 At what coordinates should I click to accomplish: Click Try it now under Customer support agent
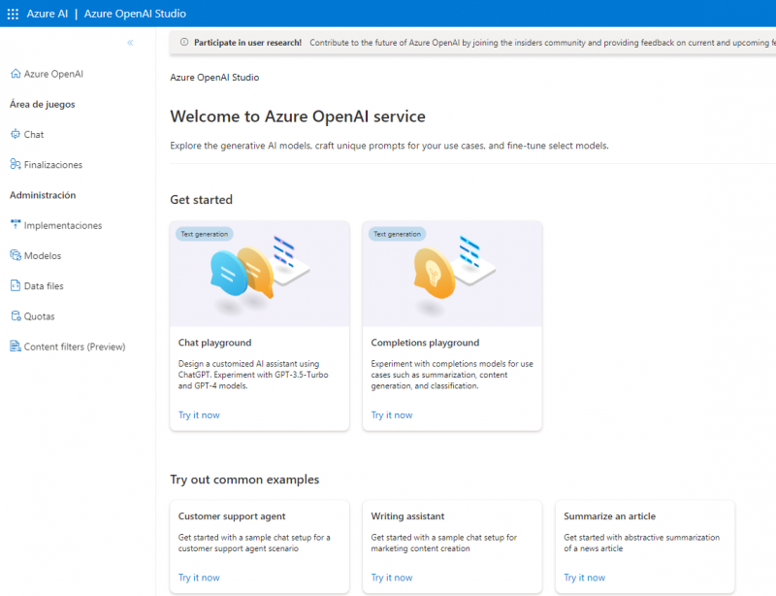click(x=199, y=578)
